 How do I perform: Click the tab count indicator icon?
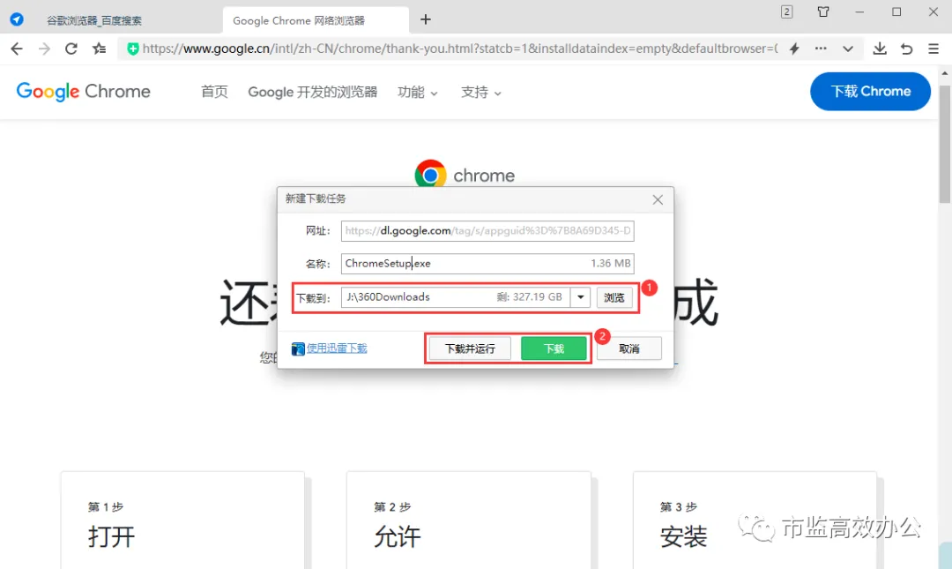click(x=787, y=11)
